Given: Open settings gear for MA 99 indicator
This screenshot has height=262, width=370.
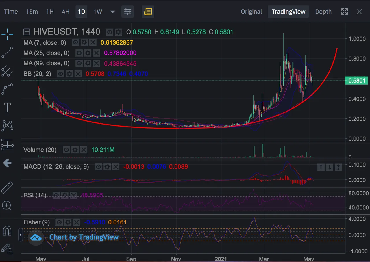Looking at the screenshot, I should click(x=88, y=63).
